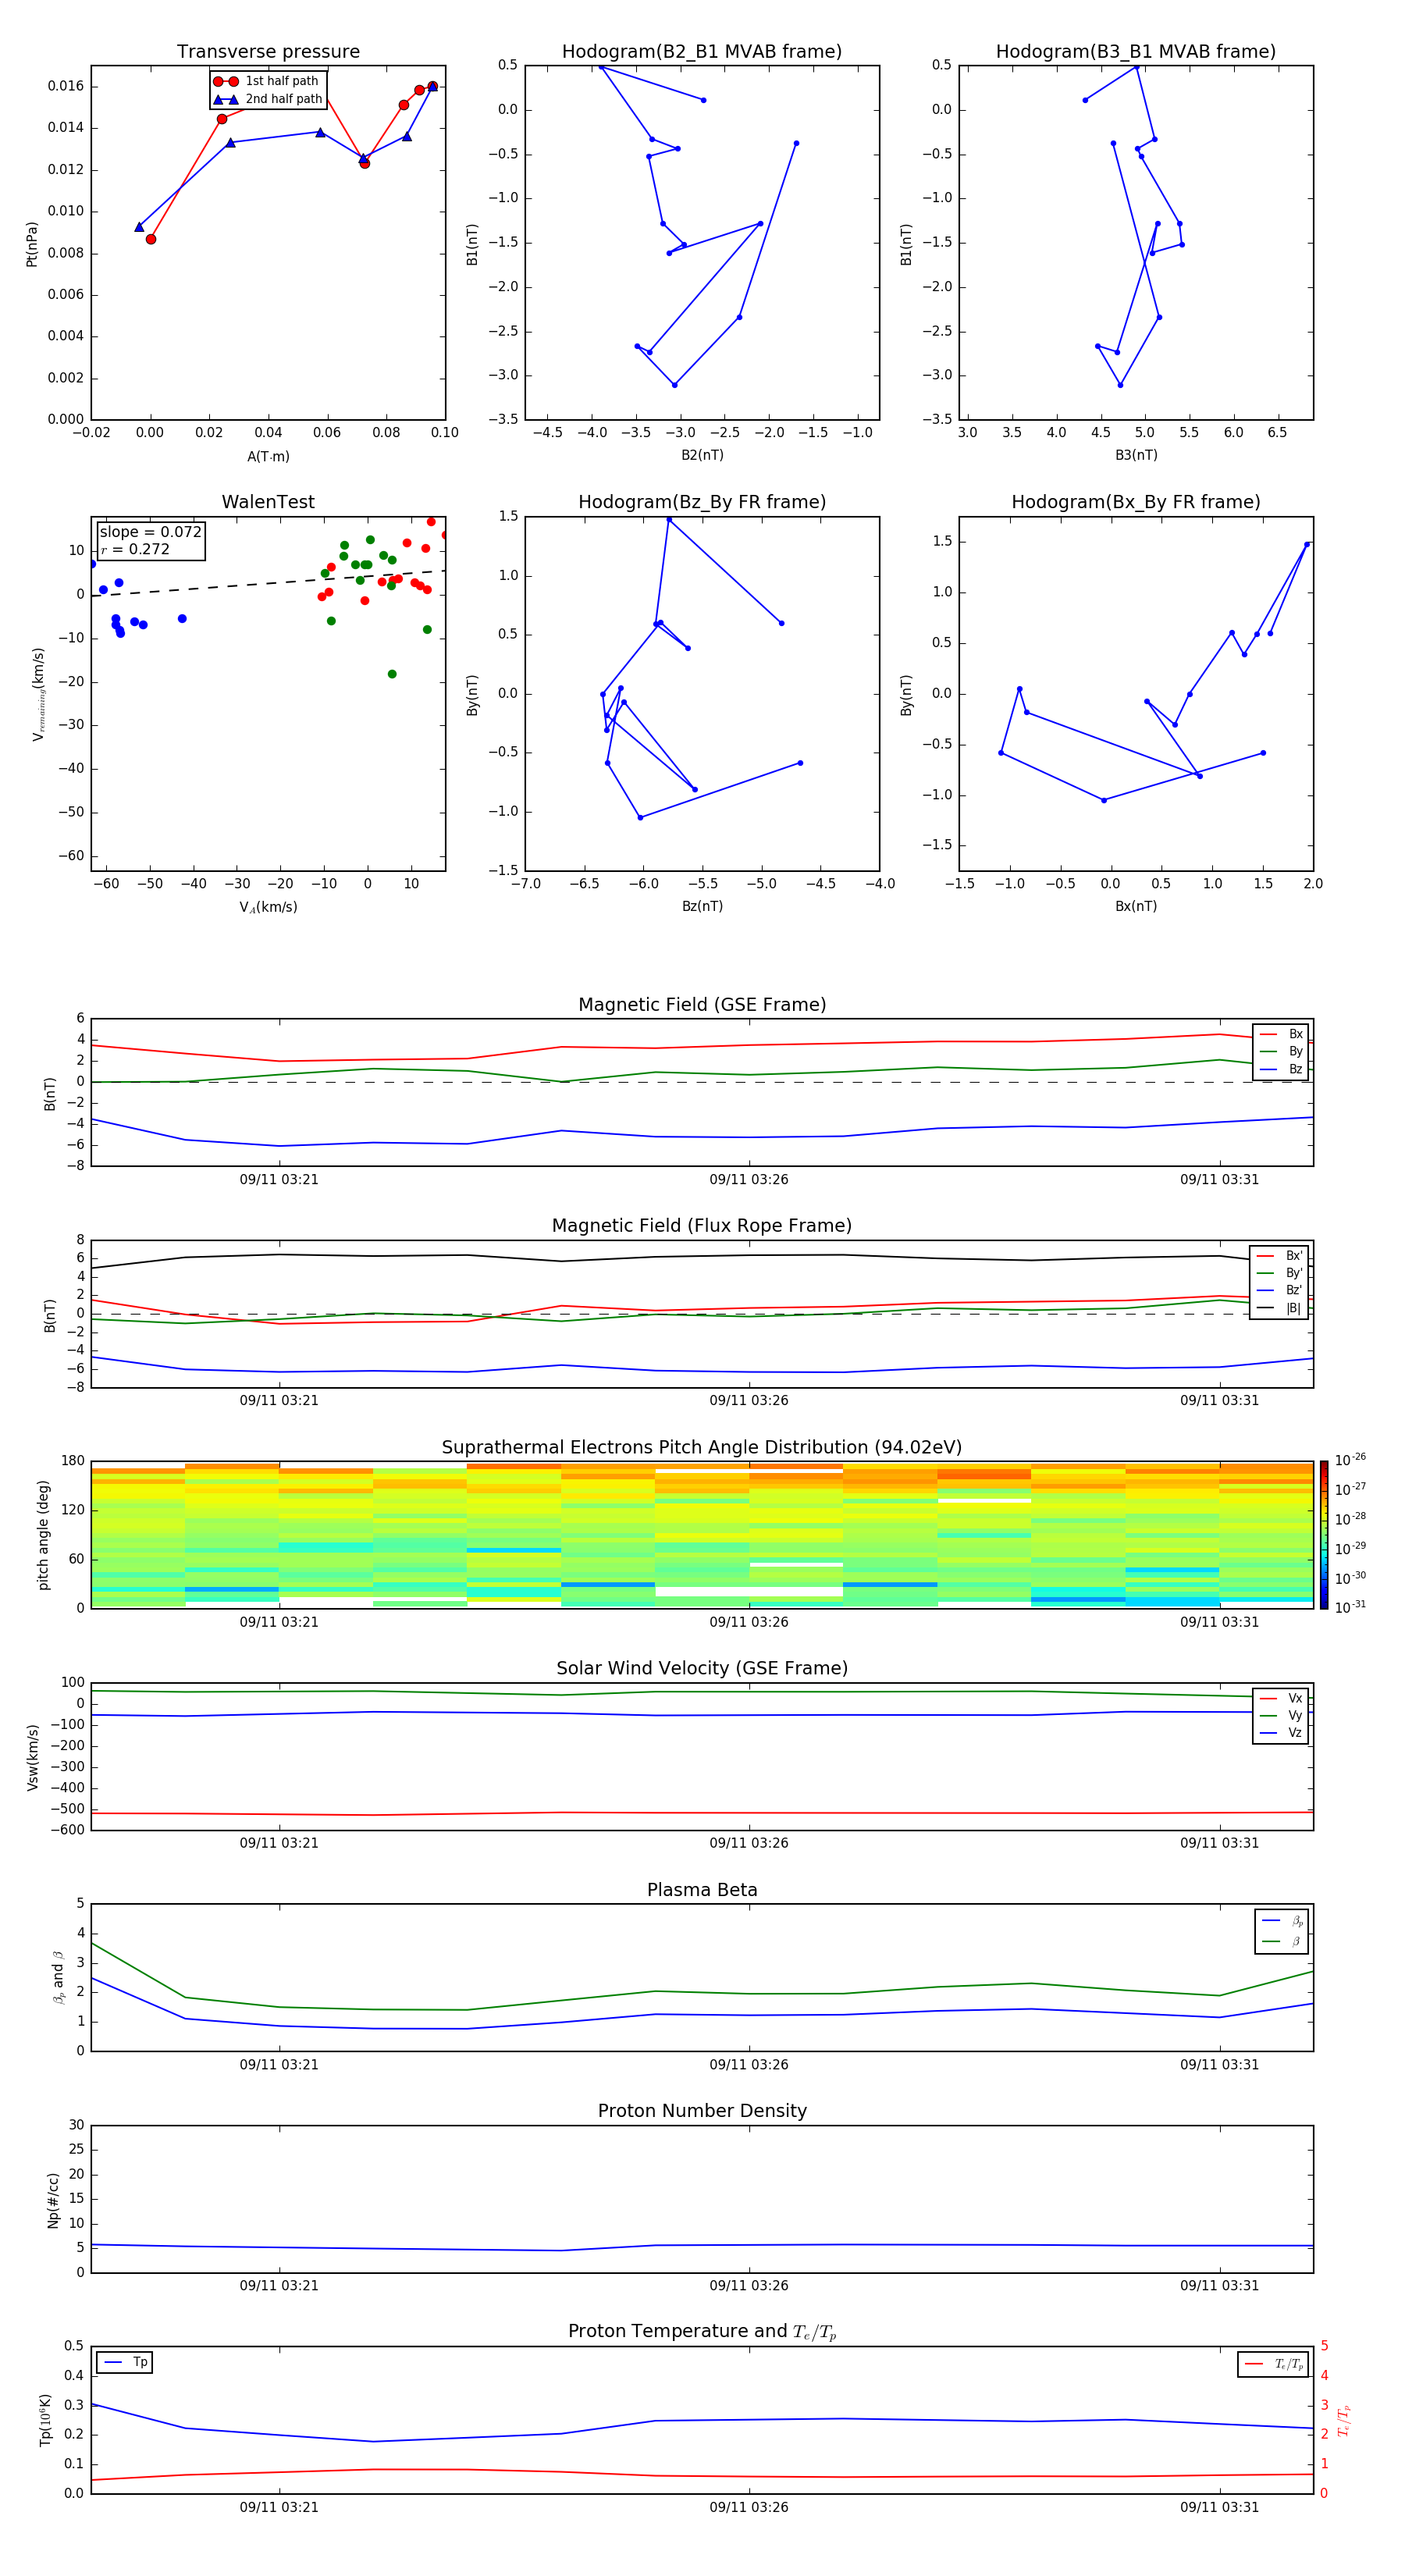
Task: Click the 'Proton Number Density' title
Action: (702, 2111)
